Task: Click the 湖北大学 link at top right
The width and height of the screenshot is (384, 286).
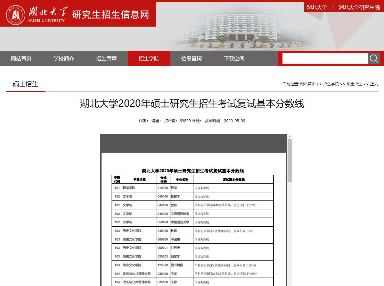Action: pos(317,7)
